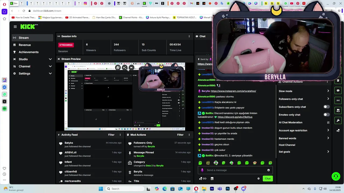Click Send a message input field
The height and width of the screenshot is (193, 344).
pyautogui.click(x=235, y=170)
